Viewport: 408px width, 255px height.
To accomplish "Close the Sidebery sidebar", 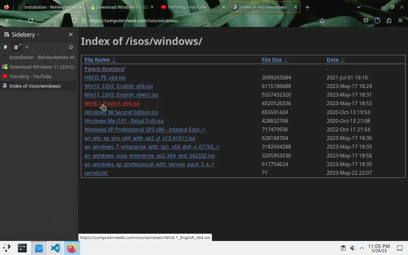I will click(x=71, y=34).
